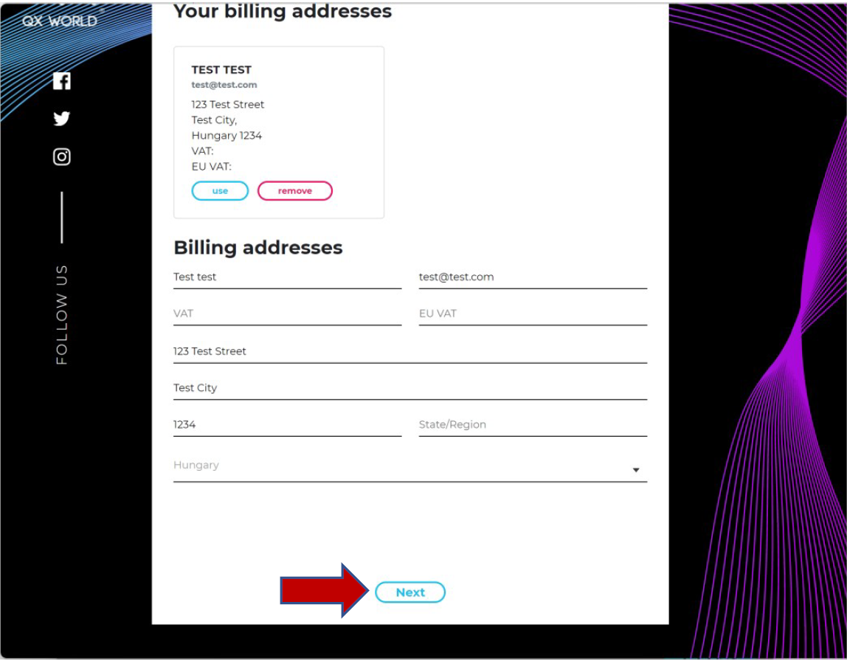Click the State/Region input field

532,425
